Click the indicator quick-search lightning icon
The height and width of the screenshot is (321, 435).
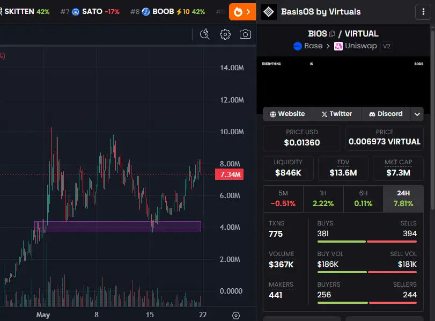(205, 34)
